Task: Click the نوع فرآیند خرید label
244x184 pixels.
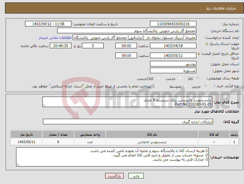Action: (227, 86)
